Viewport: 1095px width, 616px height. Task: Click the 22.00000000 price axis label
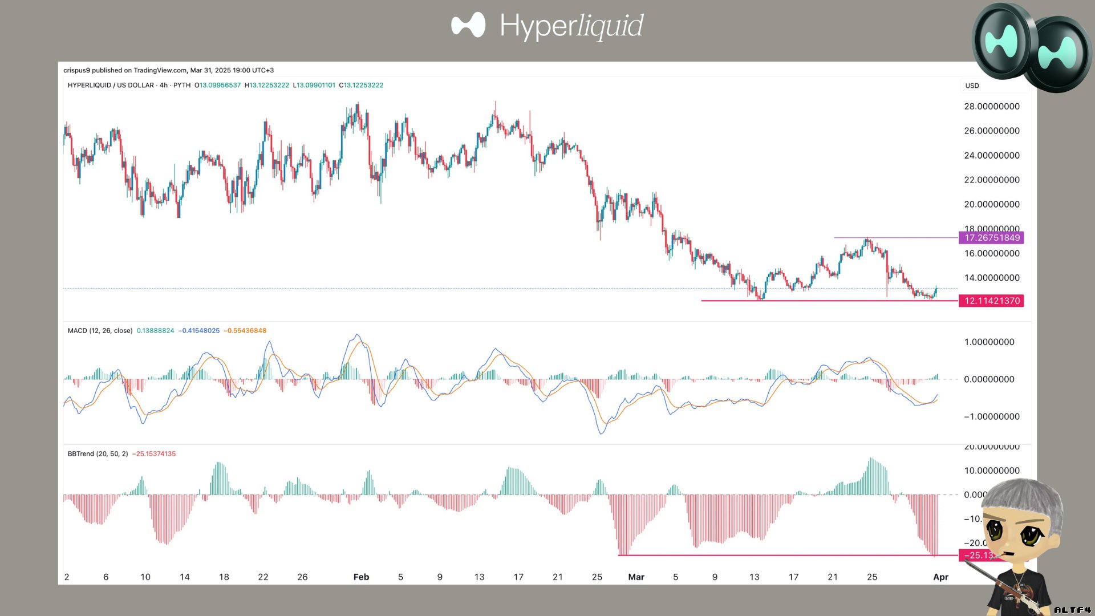(992, 180)
